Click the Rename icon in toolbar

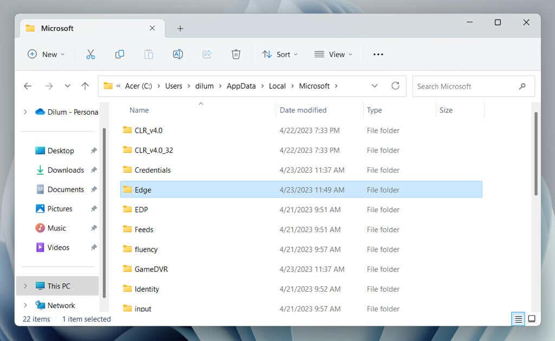click(x=178, y=54)
